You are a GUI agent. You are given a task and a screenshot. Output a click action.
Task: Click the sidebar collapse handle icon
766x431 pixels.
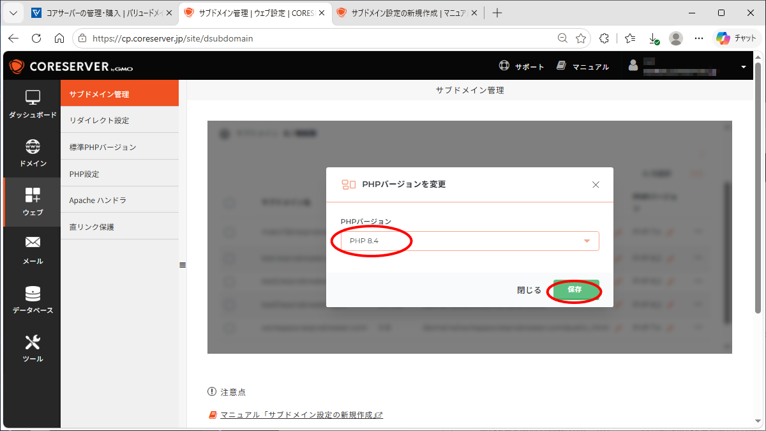click(183, 265)
